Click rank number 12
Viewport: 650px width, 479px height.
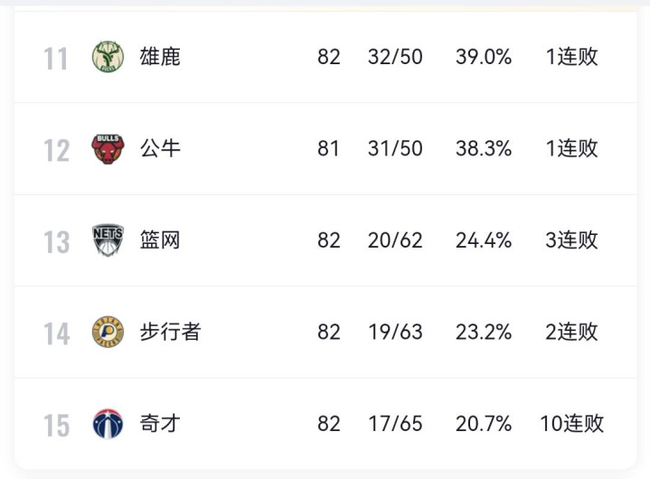coord(56,151)
